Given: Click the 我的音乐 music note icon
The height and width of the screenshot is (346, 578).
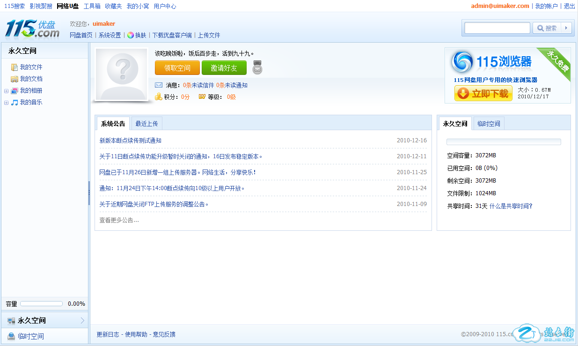Looking at the screenshot, I should coord(15,103).
